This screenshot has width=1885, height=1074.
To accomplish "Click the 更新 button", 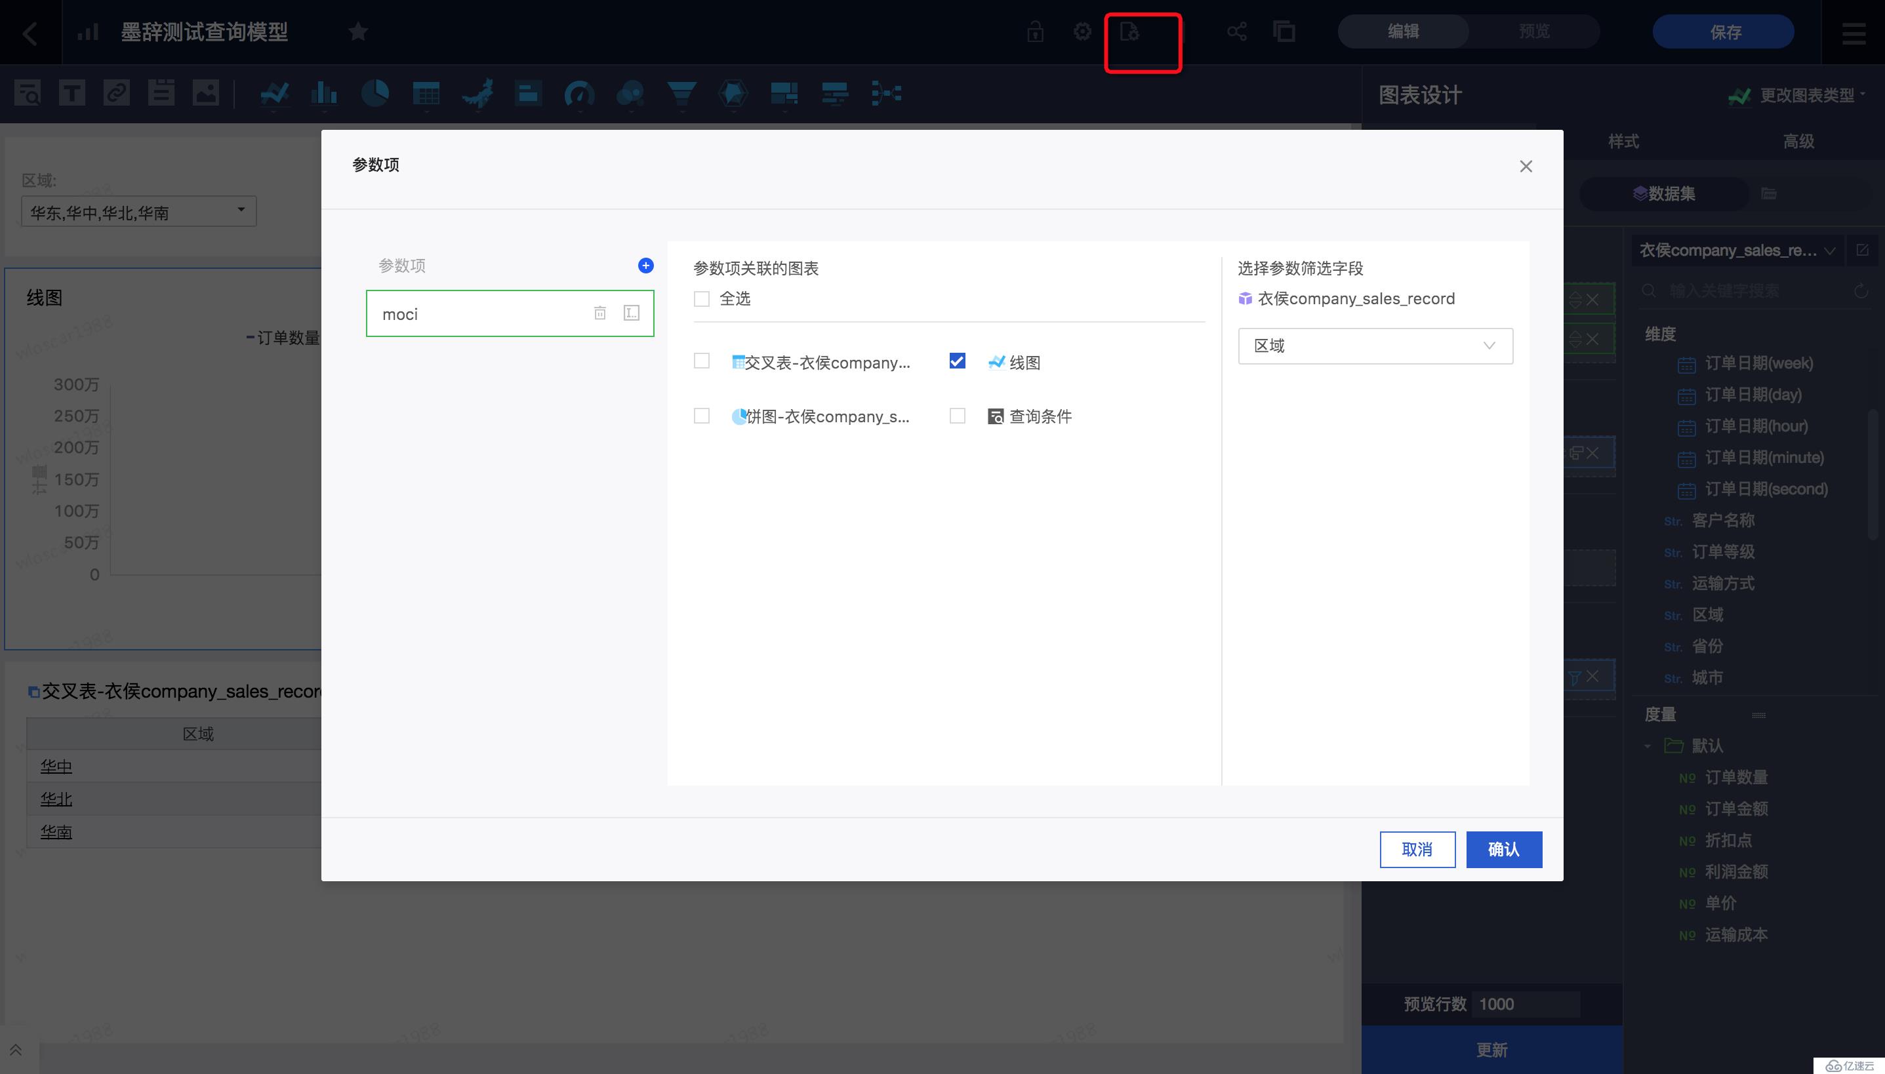I will 1491,1050.
